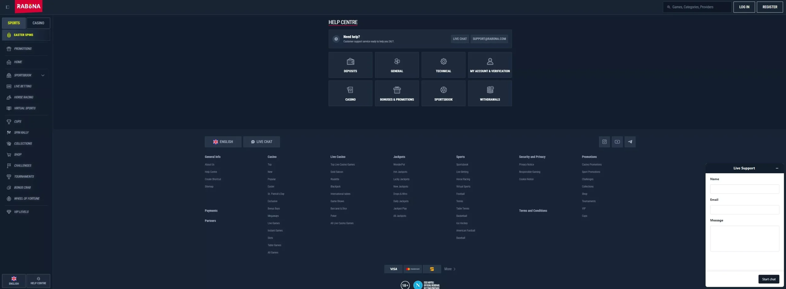
Task: Open the Terms and Conditions footer link
Action: pos(533,211)
